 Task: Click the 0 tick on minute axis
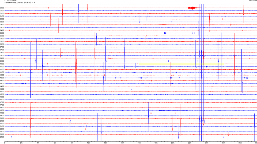(5, 143)
